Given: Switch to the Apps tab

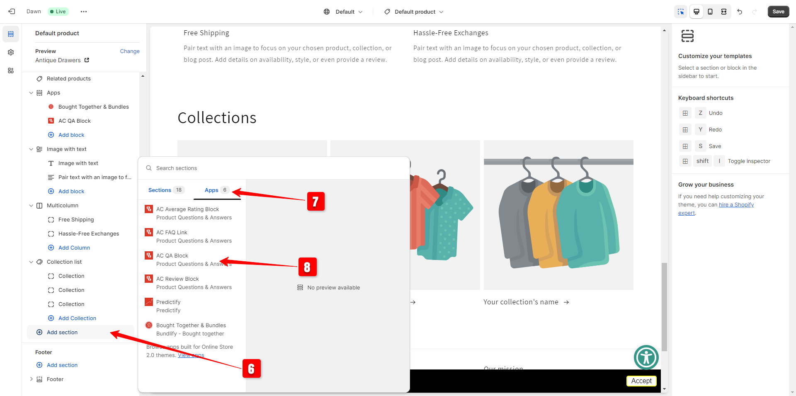Looking at the screenshot, I should click(217, 190).
